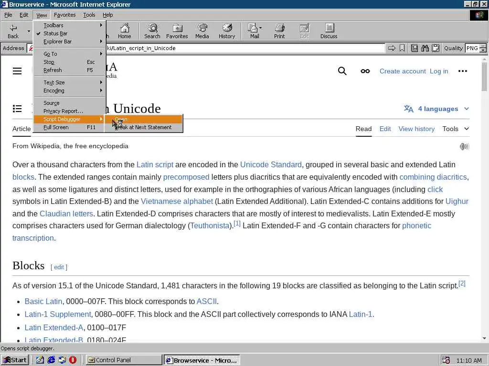This screenshot has height=366, width=489.
Task: Click into the Address bar field
Action: tap(206, 48)
